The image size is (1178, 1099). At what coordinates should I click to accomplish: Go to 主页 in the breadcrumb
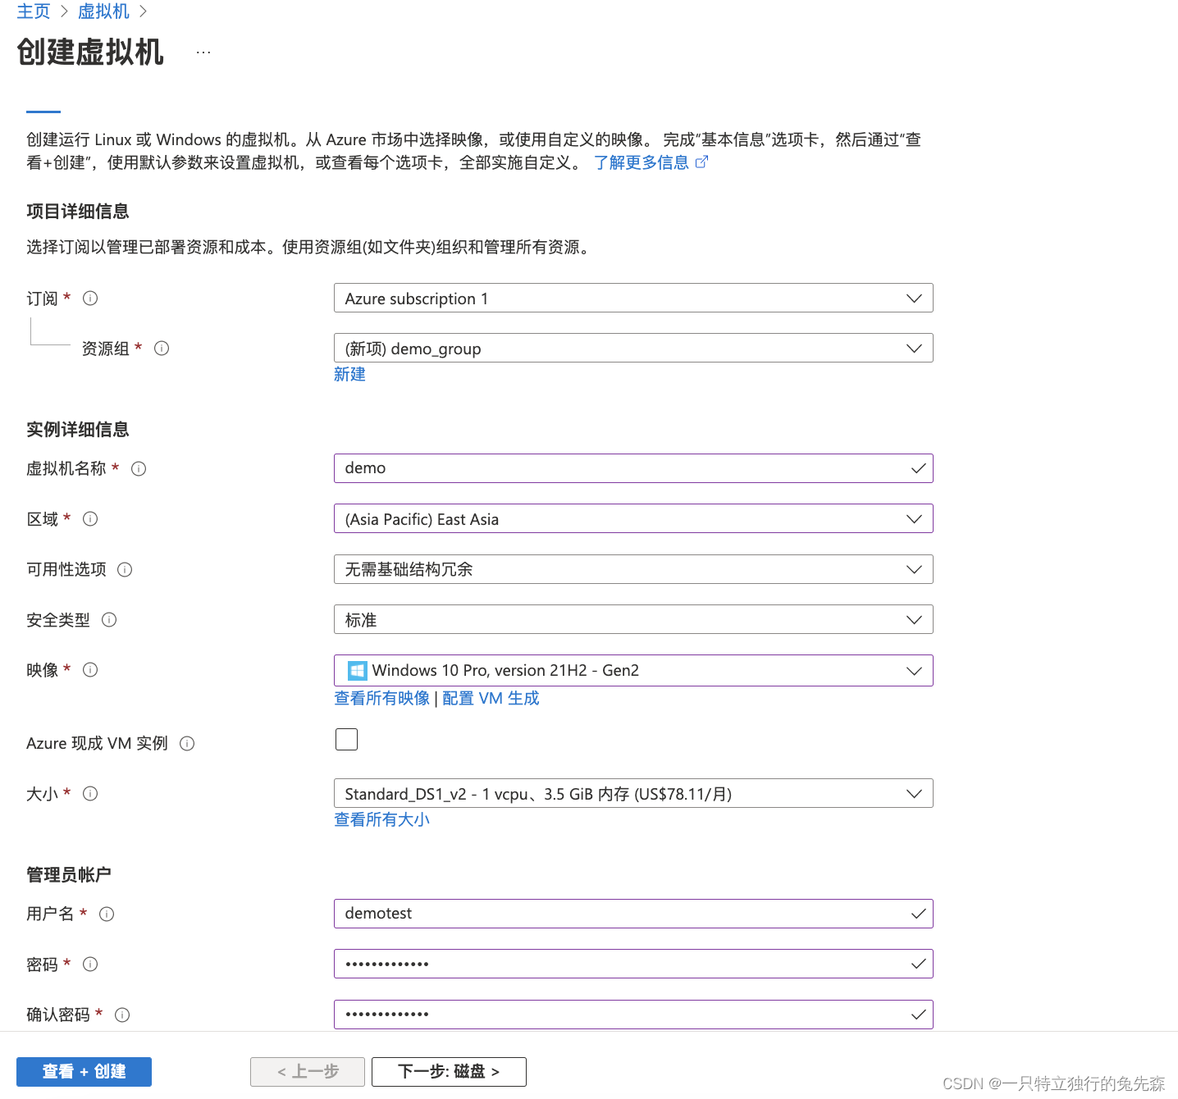[34, 11]
